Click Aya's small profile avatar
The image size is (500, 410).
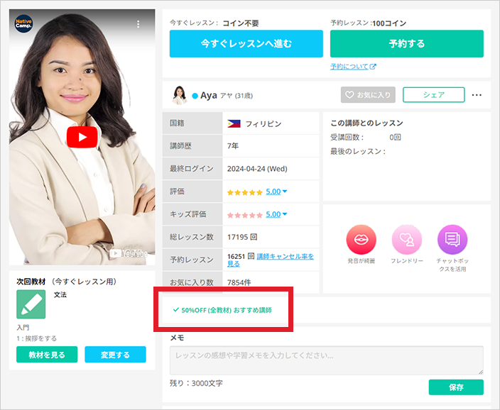click(x=179, y=95)
